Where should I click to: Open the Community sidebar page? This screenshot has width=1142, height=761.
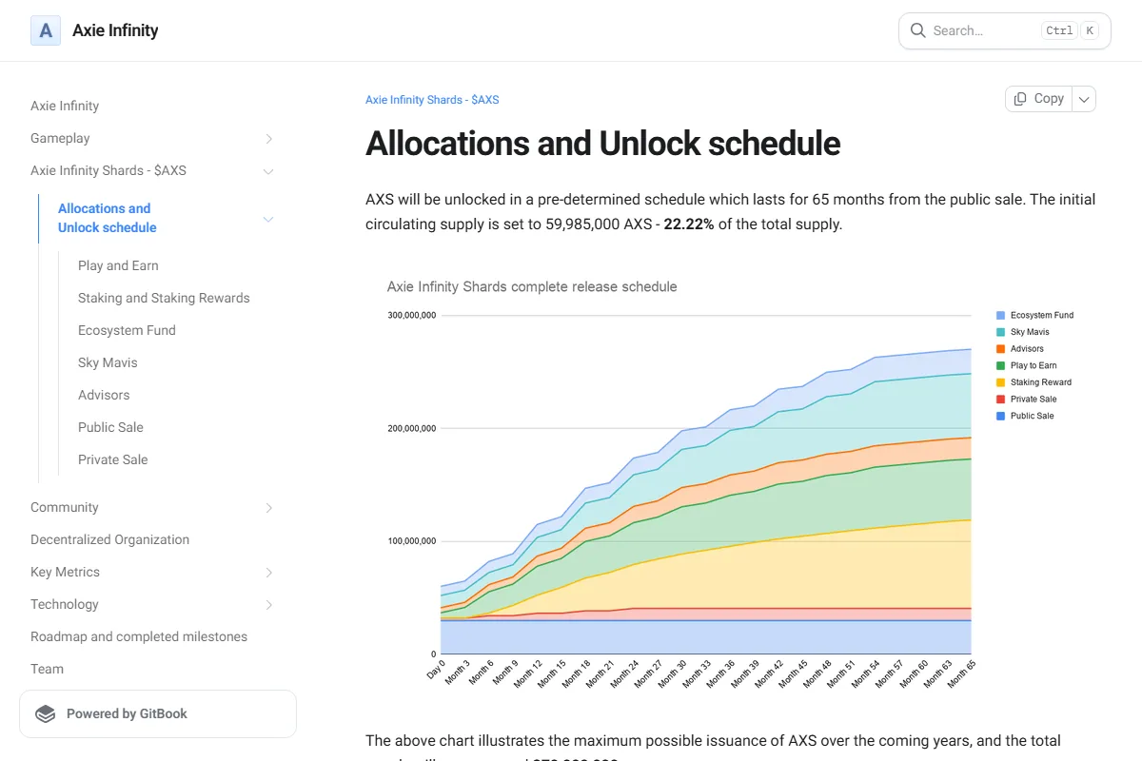tap(65, 507)
